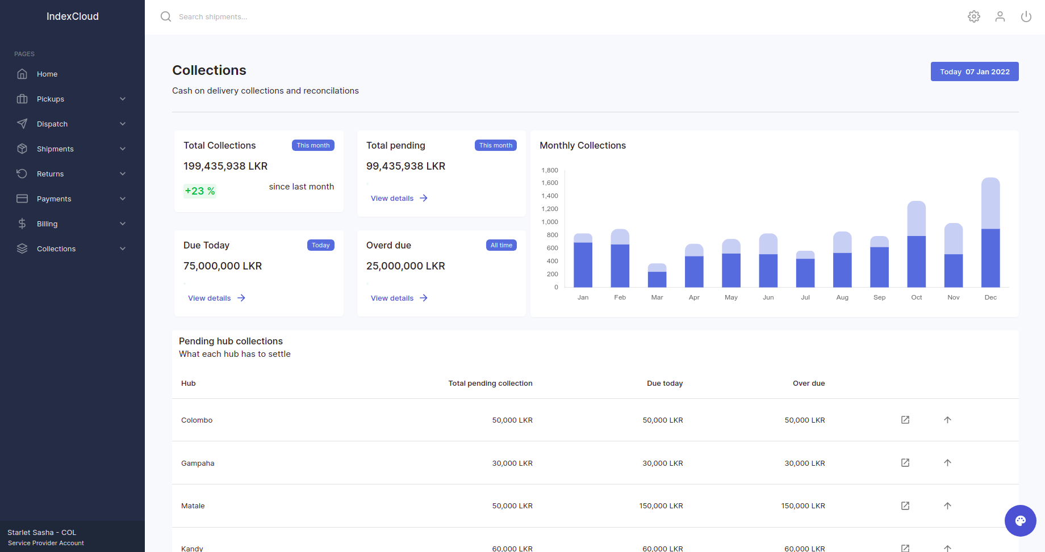This screenshot has height=552, width=1045.
Task: Open the theme palette floating button
Action: coord(1020,520)
